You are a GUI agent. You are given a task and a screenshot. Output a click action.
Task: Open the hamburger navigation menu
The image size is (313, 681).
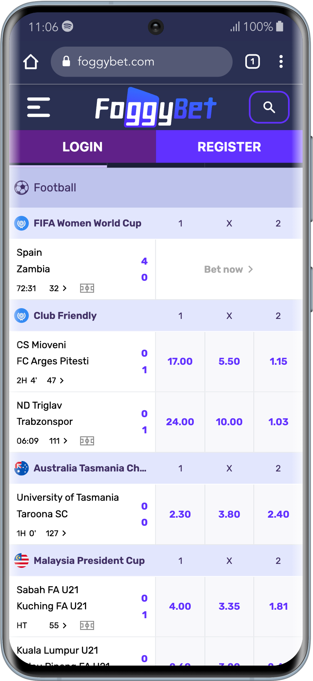point(38,107)
